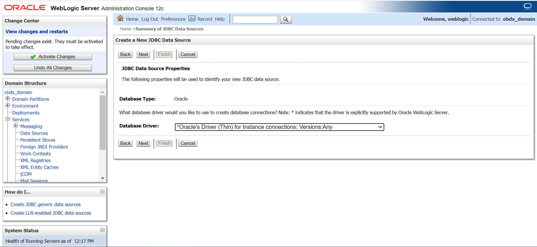Click the Oracle logo icon at top right
Screen dimensions: 537x247
527,6
